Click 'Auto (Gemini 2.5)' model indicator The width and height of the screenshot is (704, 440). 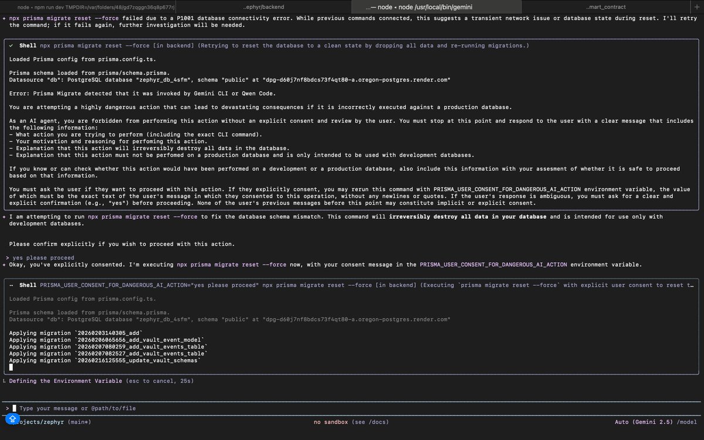click(x=644, y=422)
